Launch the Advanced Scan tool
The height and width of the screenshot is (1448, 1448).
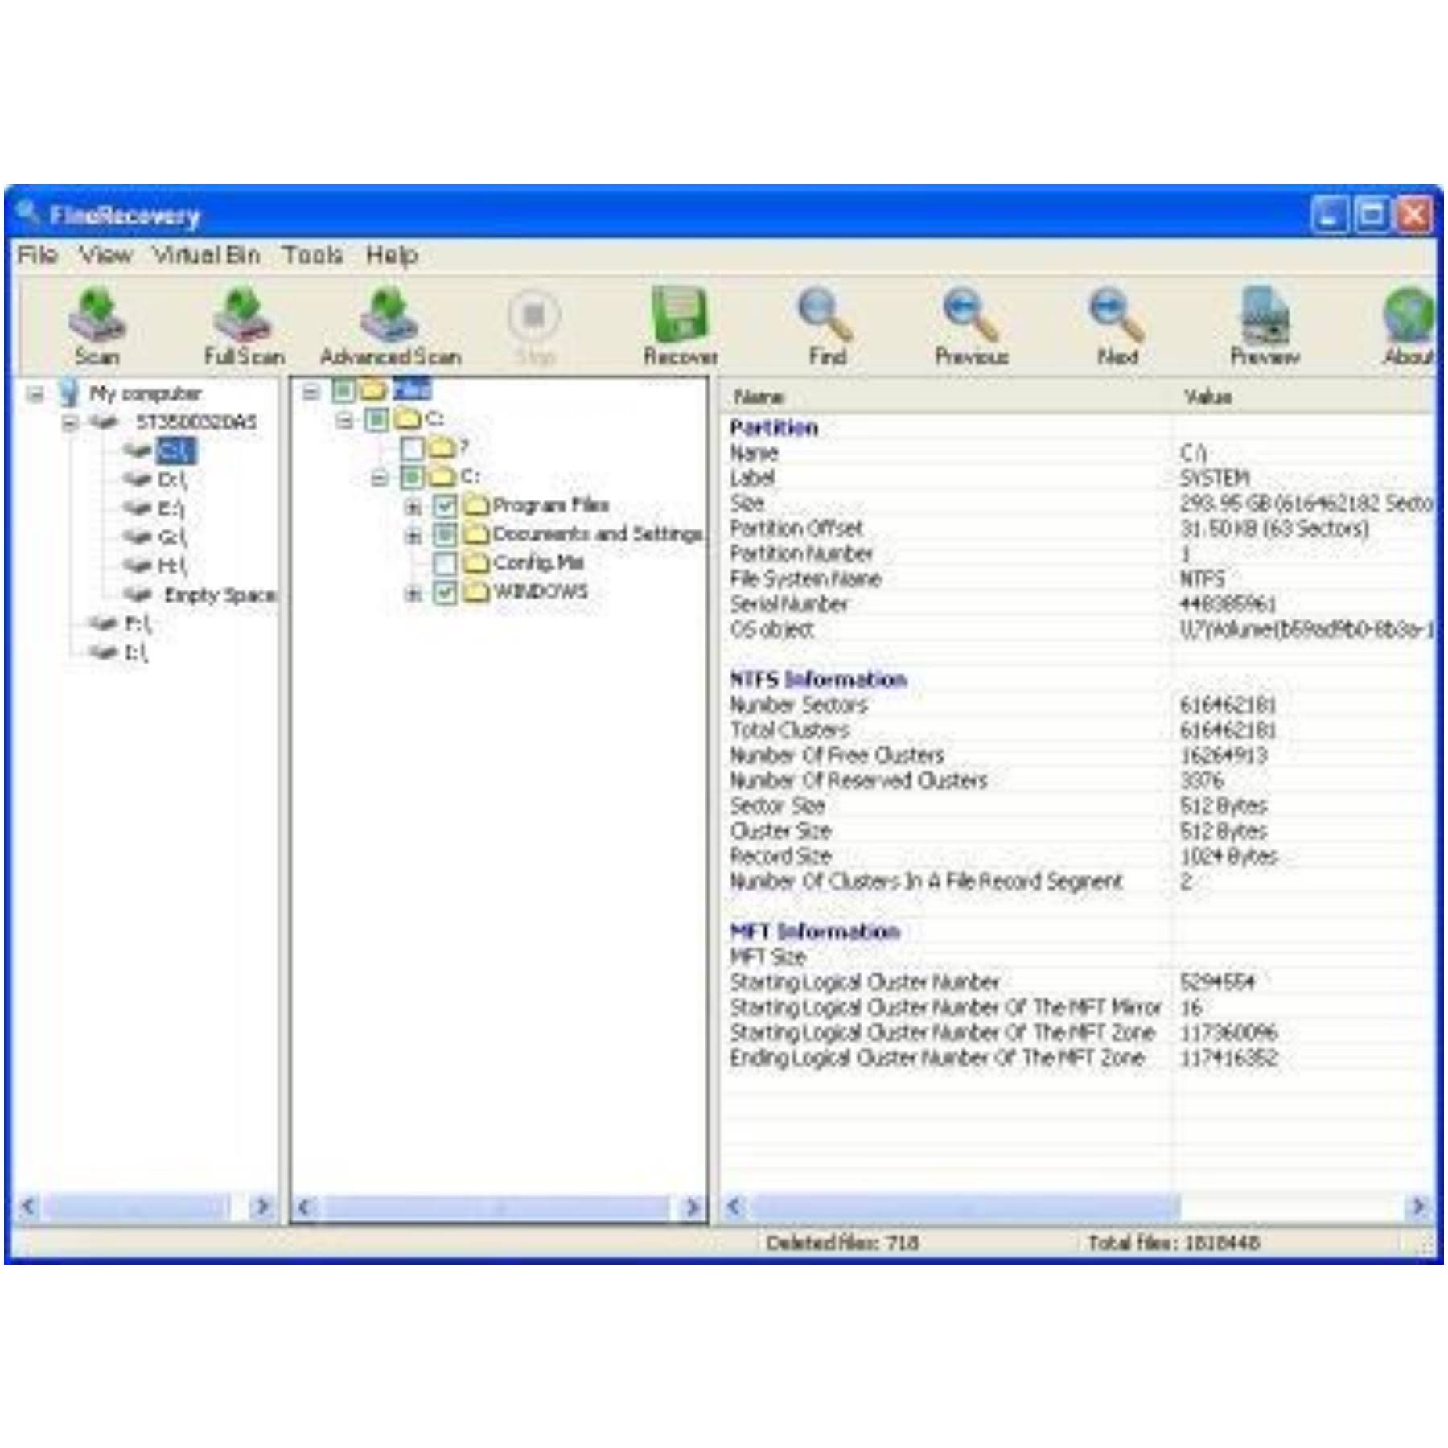[x=390, y=326]
